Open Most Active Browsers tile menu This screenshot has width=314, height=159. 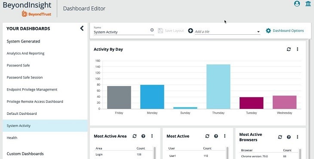297,137
